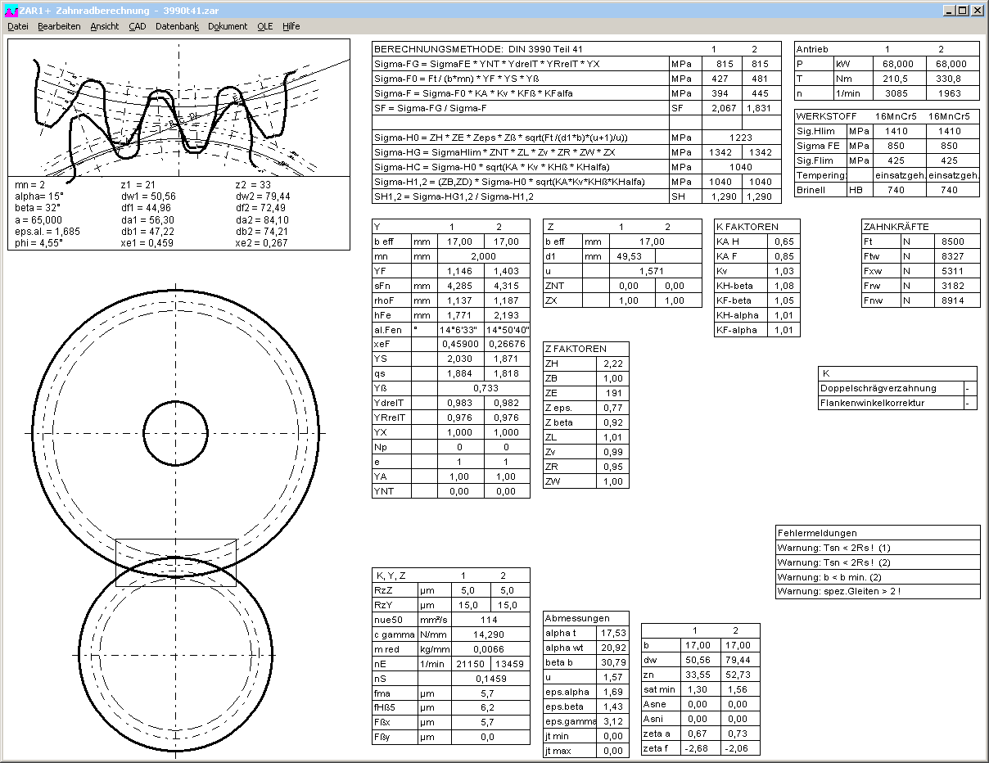Open the Ansicht menu
The image size is (989, 763).
[x=105, y=26]
